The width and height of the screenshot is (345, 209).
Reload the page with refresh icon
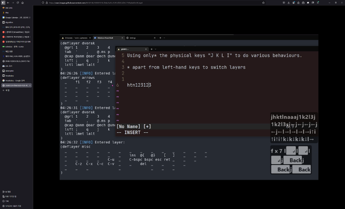coord(18,3)
